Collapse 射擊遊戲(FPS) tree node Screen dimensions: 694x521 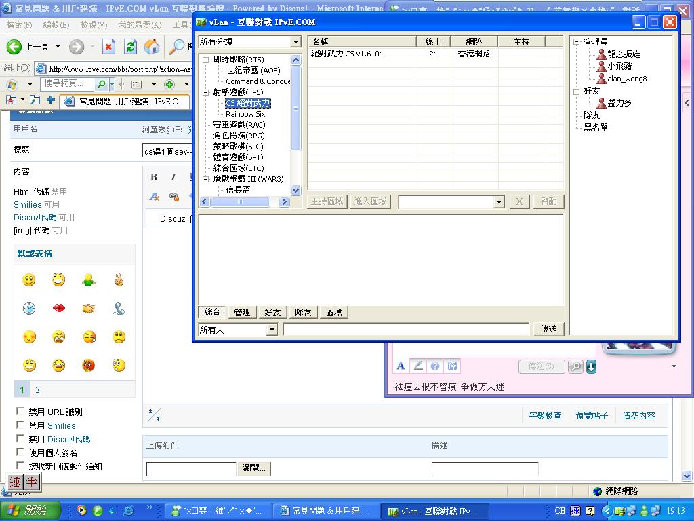[206, 92]
